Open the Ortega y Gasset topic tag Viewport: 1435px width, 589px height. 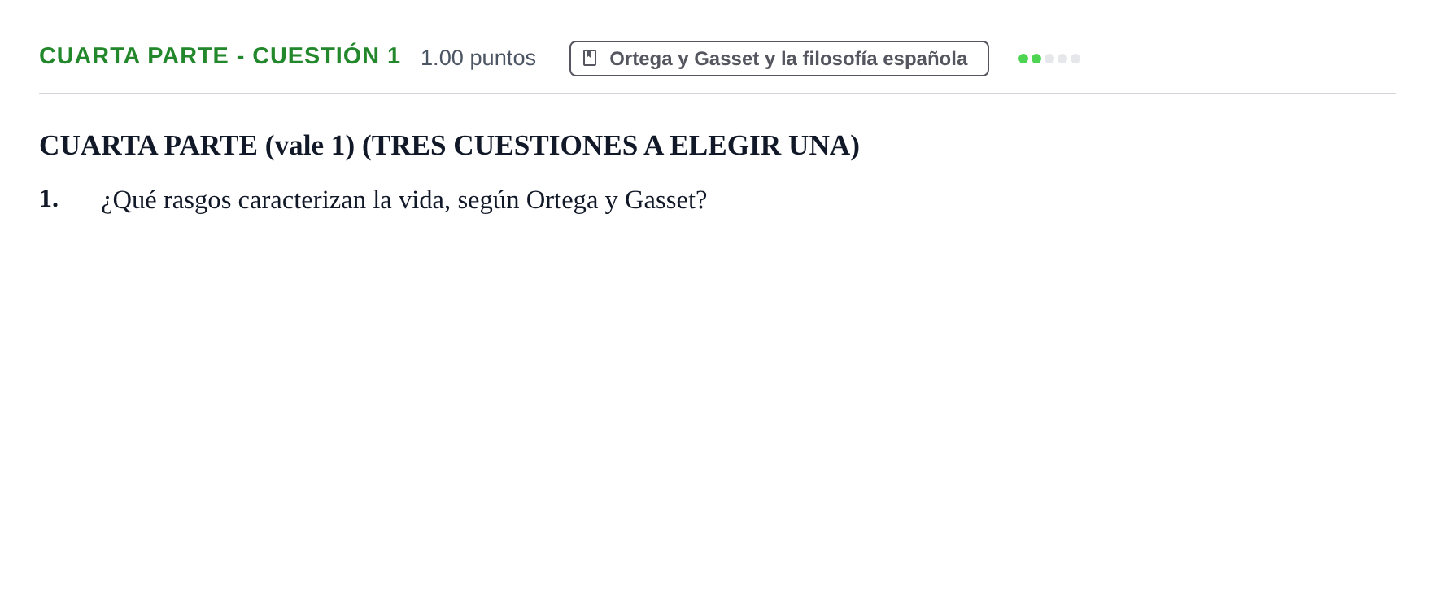coord(779,59)
